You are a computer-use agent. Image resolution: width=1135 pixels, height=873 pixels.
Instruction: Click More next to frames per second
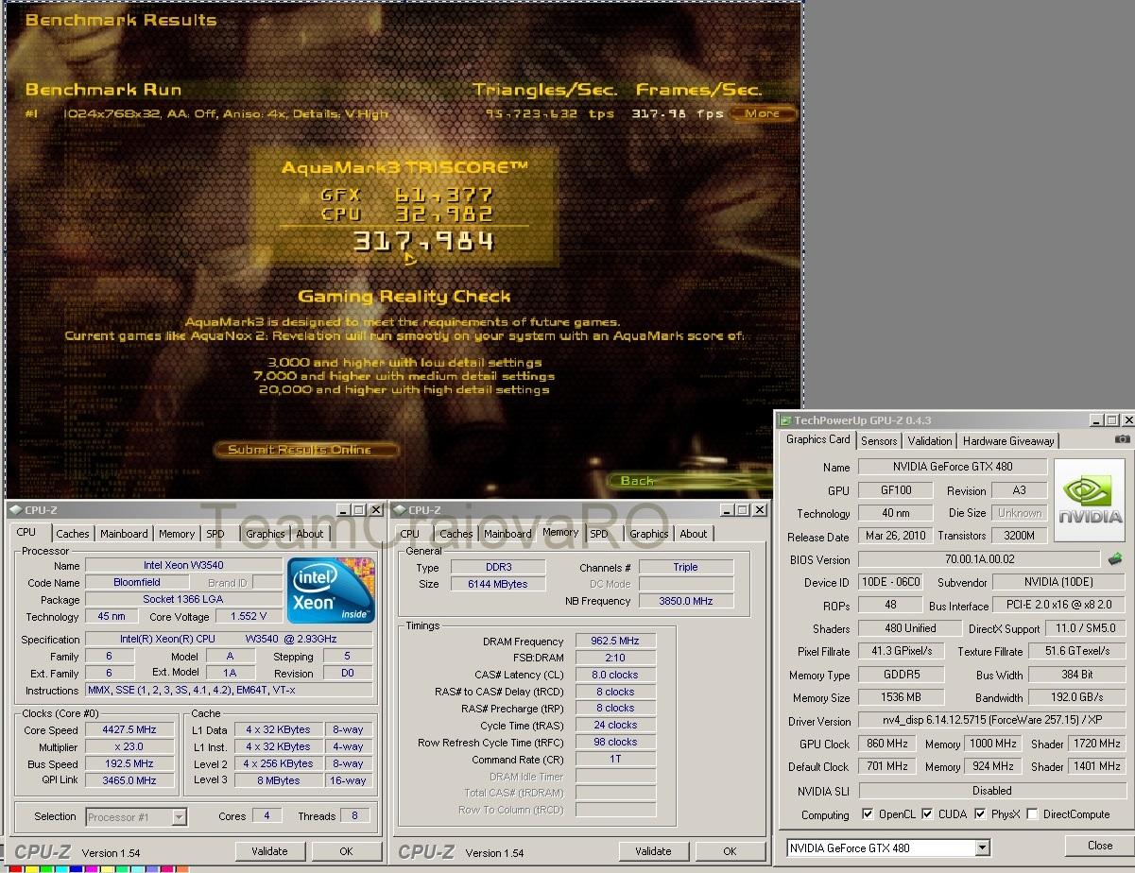[x=763, y=113]
